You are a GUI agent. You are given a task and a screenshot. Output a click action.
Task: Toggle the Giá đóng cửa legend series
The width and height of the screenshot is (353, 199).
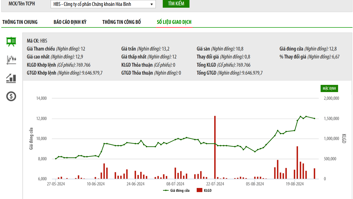177,191
